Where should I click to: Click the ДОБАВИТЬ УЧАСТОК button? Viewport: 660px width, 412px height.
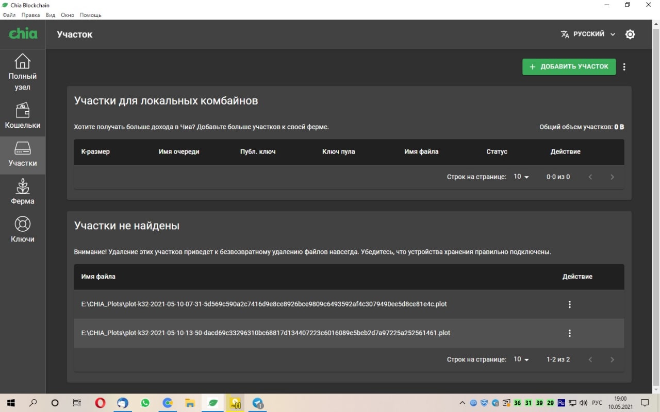coord(569,66)
